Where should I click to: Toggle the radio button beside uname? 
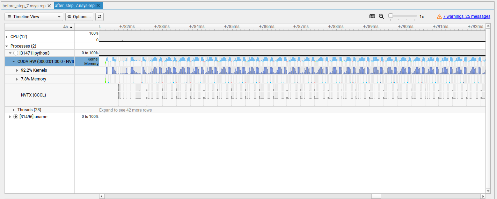16,117
